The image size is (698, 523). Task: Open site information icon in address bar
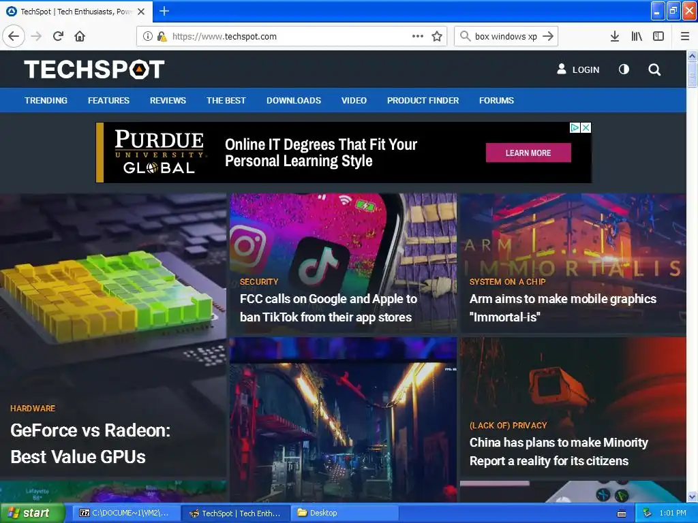(148, 37)
